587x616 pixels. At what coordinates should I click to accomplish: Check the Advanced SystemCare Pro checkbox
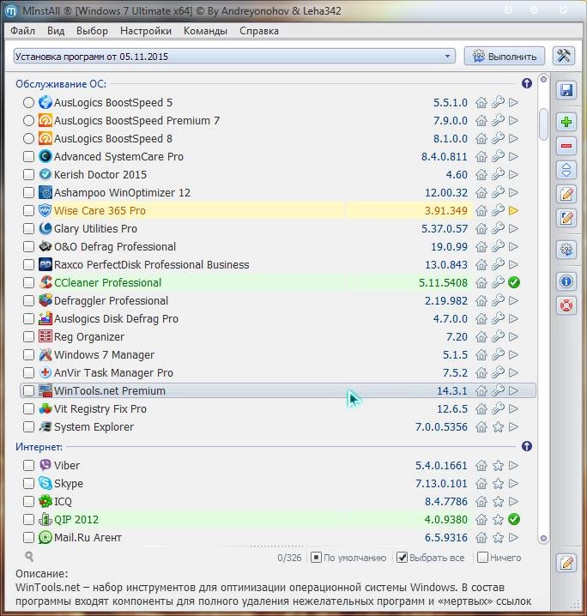point(28,156)
